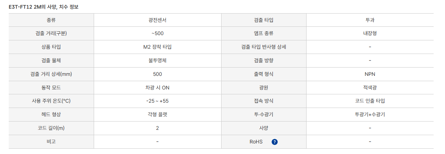Image resolution: width=445 pixels, height=154 pixels.
Task: Click the 출력 형식 label
Action: click(263, 74)
